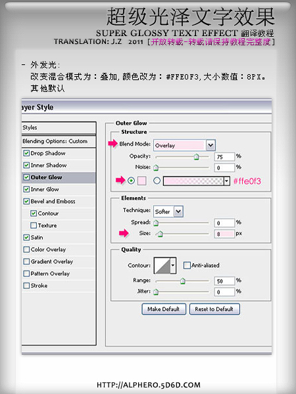296x394 pixels.
Task: Select the Satin style label
Action: coord(37,238)
